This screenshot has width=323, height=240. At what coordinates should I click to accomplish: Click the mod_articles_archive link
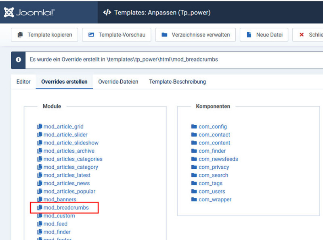coord(69,151)
